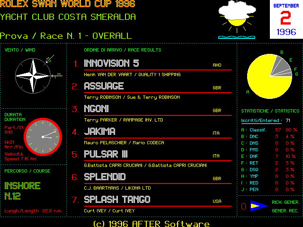Click the GENER. REC. label
The image size is (303, 227).
click(285, 211)
